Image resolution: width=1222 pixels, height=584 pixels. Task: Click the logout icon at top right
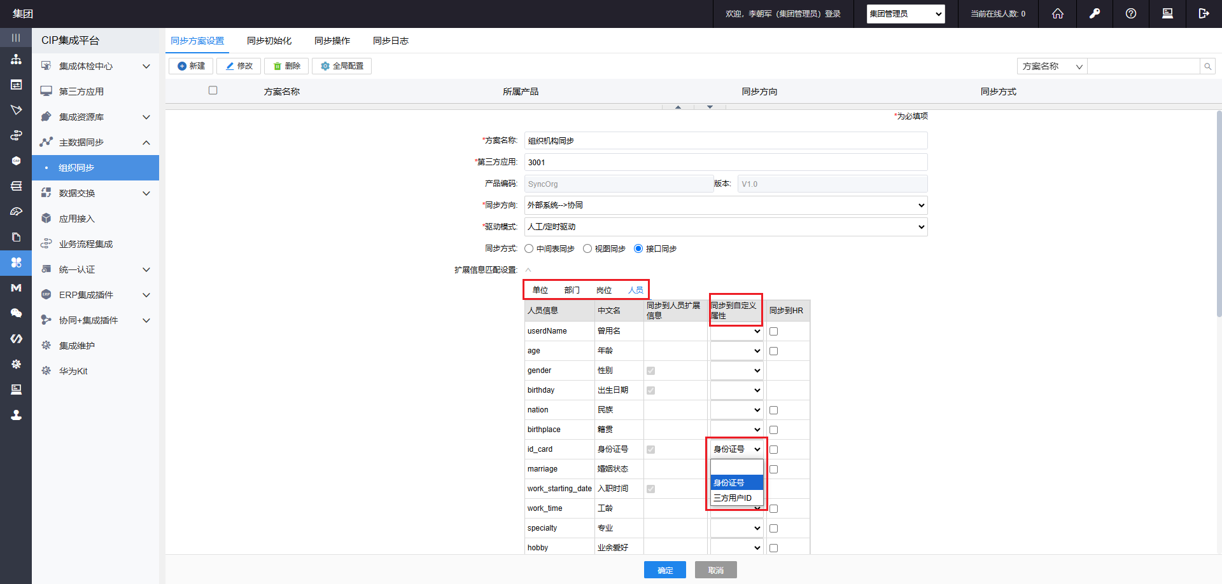tap(1203, 13)
